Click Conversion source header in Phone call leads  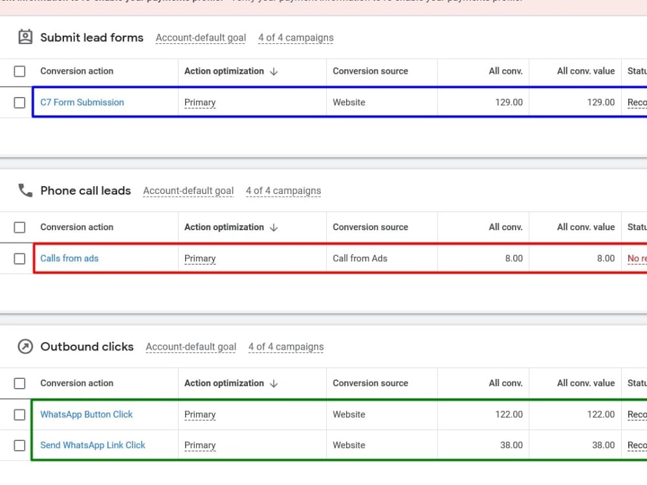[x=371, y=227]
